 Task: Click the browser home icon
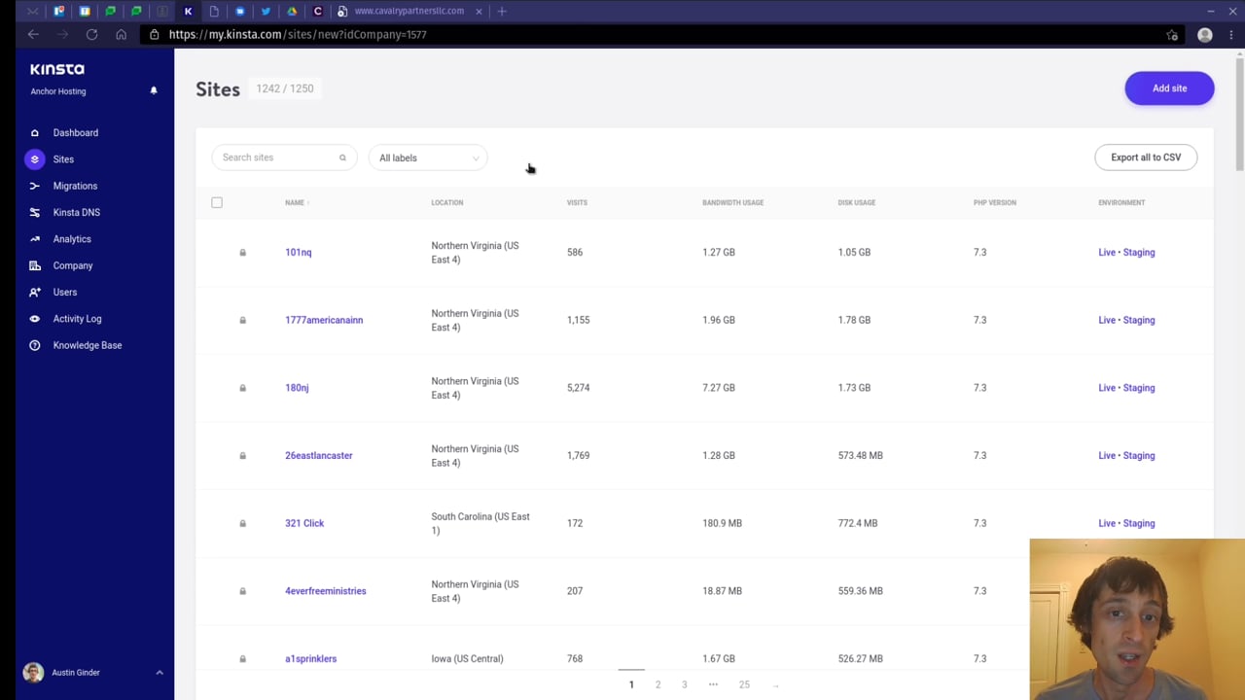point(121,34)
